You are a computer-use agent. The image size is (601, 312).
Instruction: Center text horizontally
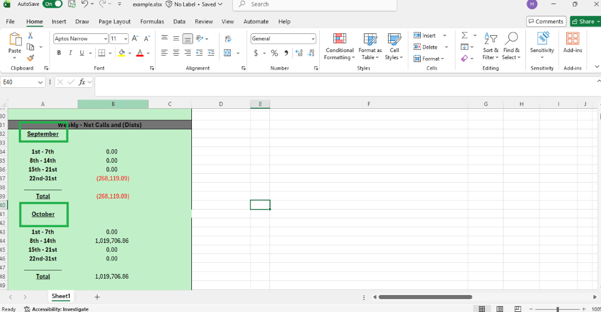[176, 53]
